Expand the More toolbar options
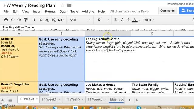 (x=149, y=20)
